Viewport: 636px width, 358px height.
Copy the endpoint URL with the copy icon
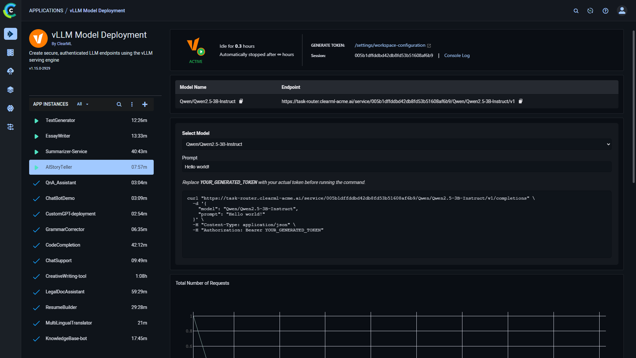coord(520,101)
